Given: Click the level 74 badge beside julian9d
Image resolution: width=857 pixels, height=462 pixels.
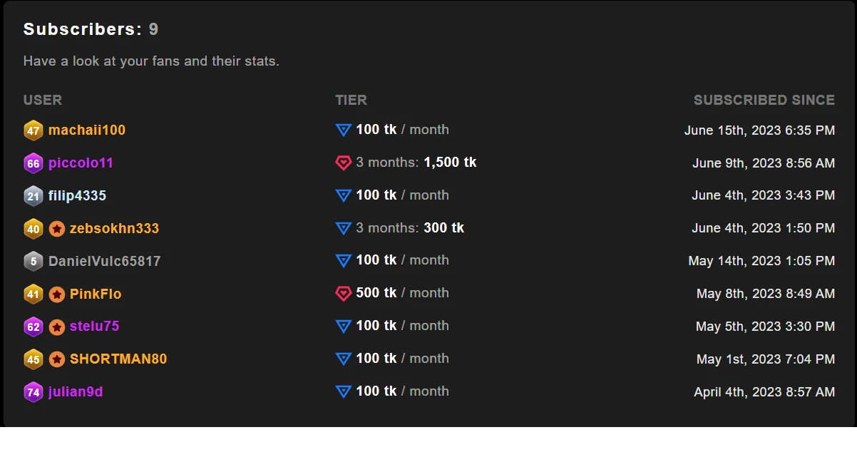Looking at the screenshot, I should [x=34, y=392].
